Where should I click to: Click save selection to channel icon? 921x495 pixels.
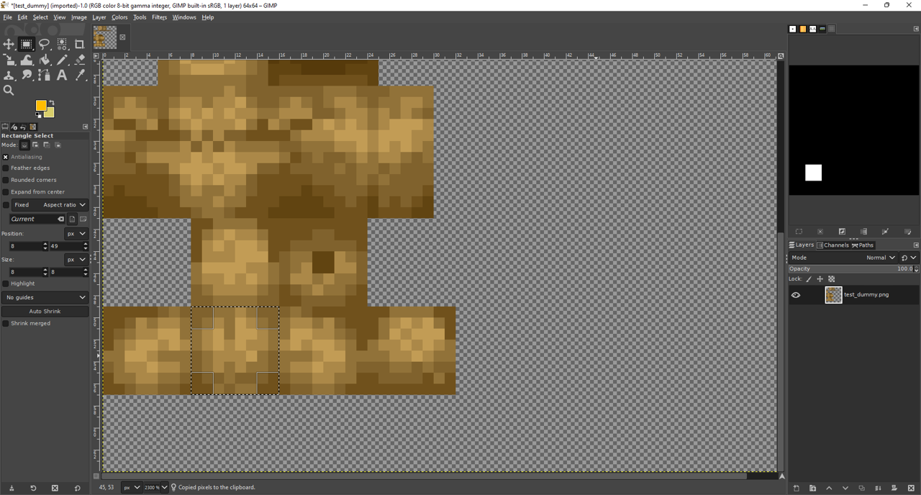(x=863, y=232)
